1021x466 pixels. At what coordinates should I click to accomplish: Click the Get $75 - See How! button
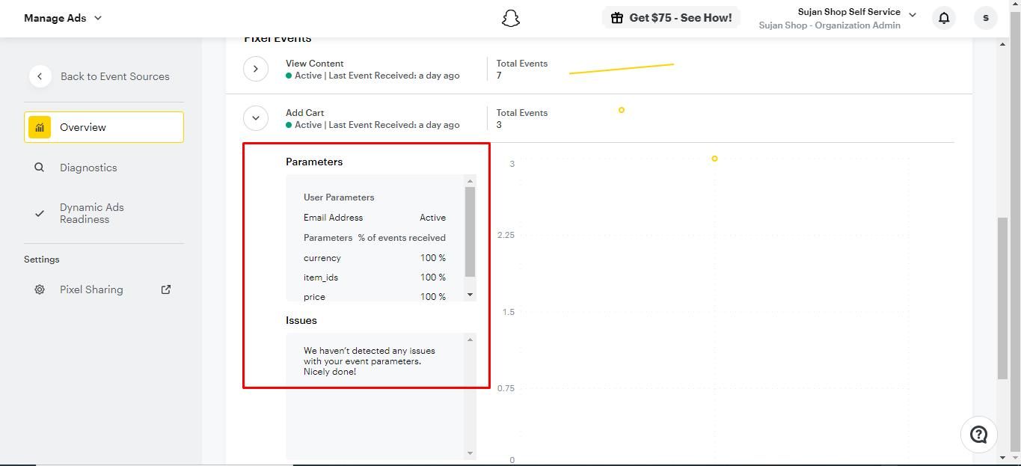tap(671, 18)
